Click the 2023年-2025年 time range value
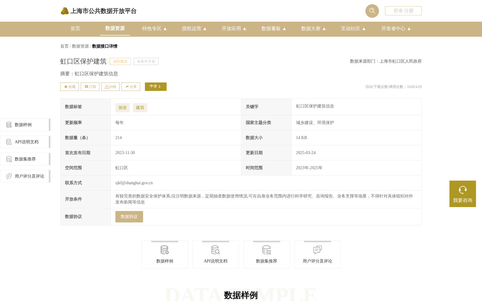The height and width of the screenshot is (301, 482). point(309,168)
